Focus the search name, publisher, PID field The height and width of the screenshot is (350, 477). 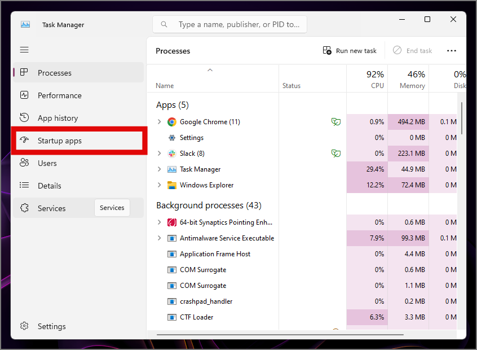pos(229,24)
